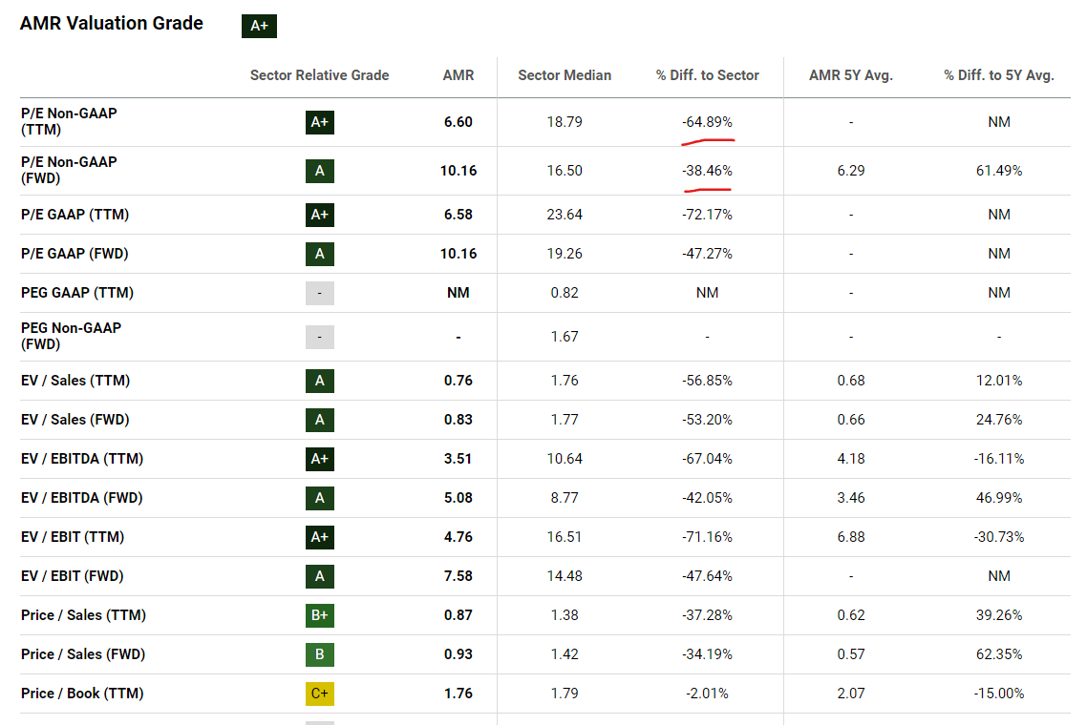Click the 61.49% five-year difference value
The image size is (1087, 725).
click(999, 171)
